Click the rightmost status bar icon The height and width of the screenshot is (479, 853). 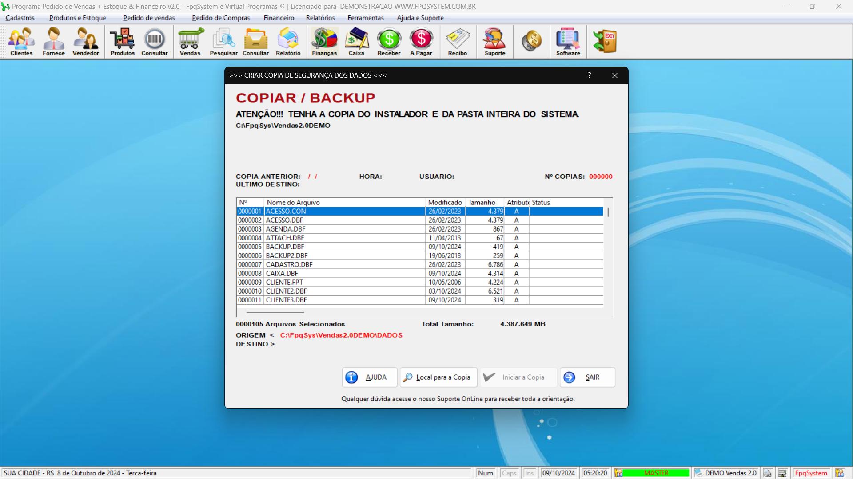coord(839,473)
